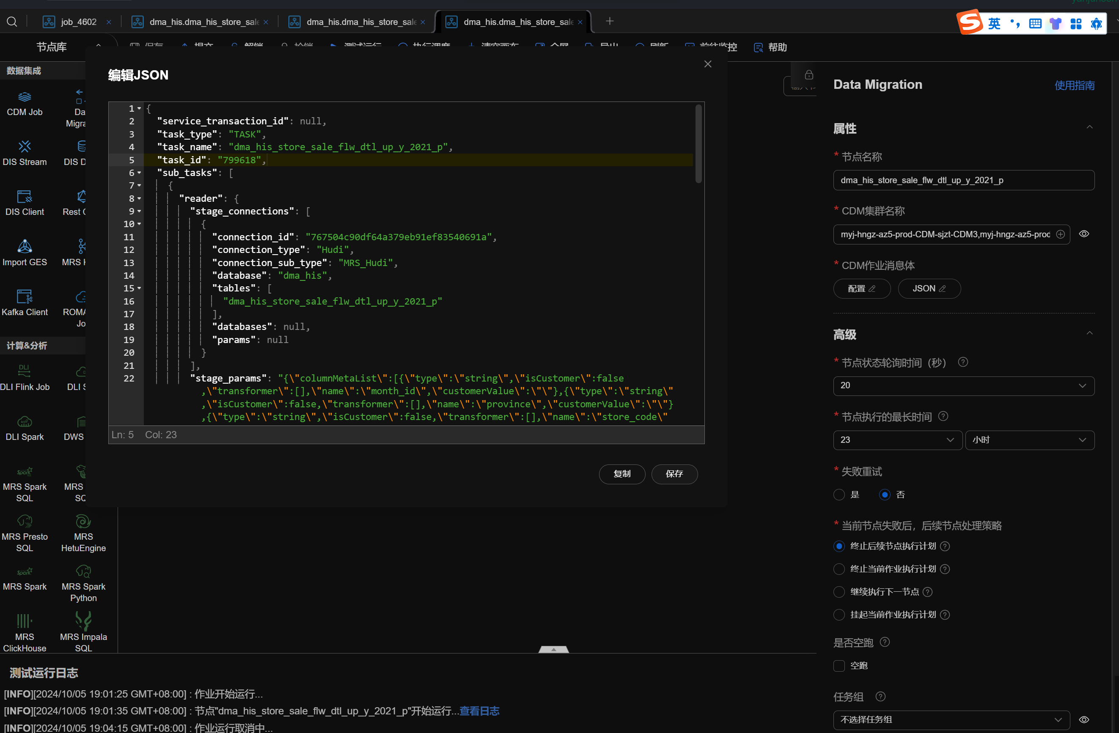
Task: Click the 配置 edit button
Action: (861, 289)
